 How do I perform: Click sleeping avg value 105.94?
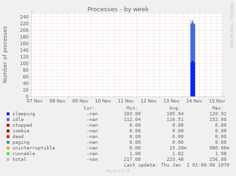coord(175,114)
